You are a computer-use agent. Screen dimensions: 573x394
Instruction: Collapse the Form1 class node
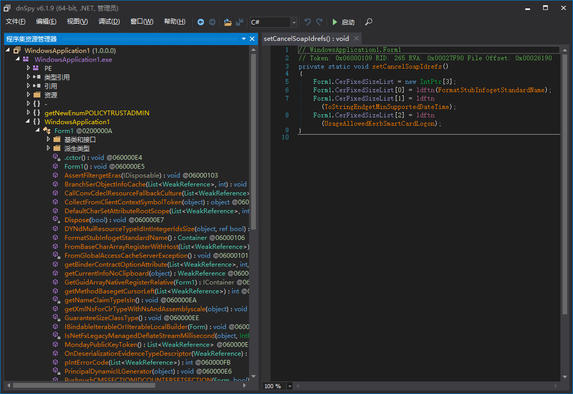click(x=38, y=130)
